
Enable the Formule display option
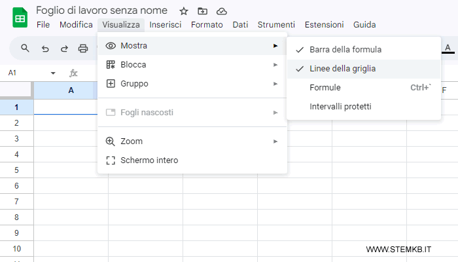coord(325,87)
